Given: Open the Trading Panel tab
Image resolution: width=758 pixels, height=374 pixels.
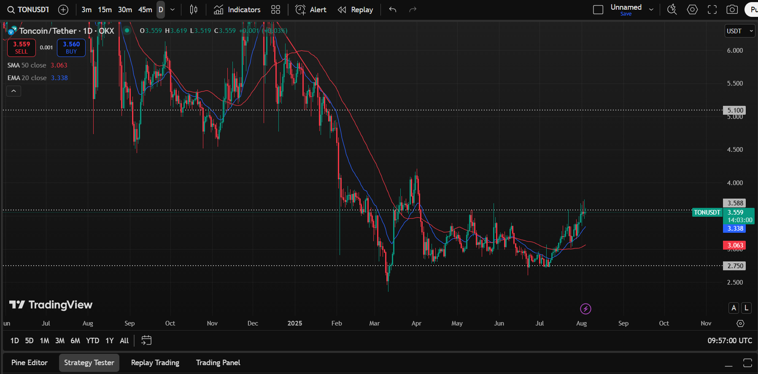Looking at the screenshot, I should point(218,363).
